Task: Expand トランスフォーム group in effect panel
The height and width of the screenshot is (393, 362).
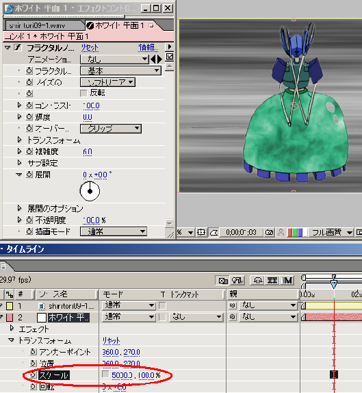Action: pos(19,140)
